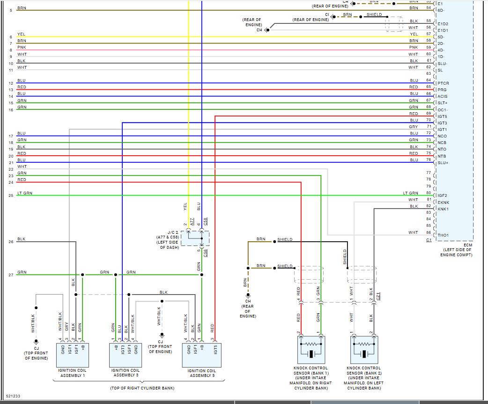Click the IGT5 terminal label on ECM
The width and height of the screenshot is (488, 404).
pyautogui.click(x=443, y=116)
